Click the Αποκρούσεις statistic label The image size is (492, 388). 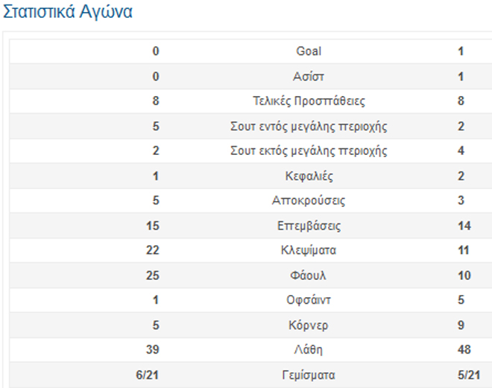[309, 201]
